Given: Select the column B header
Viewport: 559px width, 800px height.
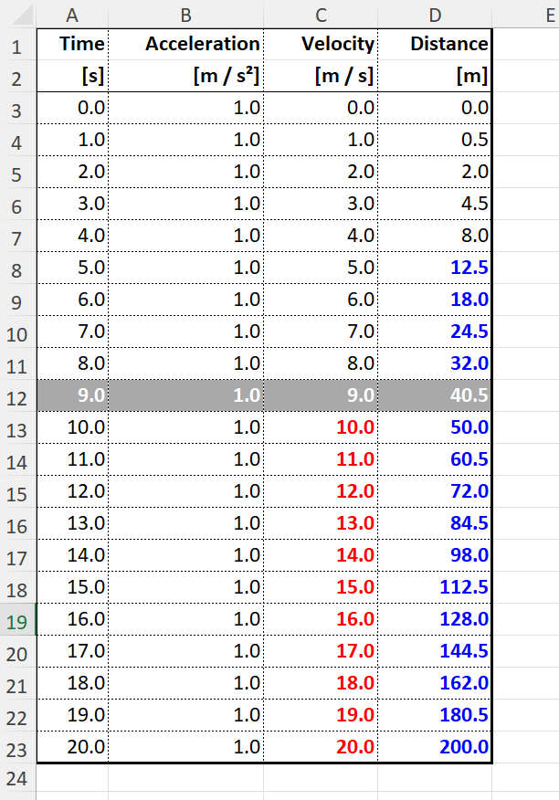Looking at the screenshot, I should 185,14.
